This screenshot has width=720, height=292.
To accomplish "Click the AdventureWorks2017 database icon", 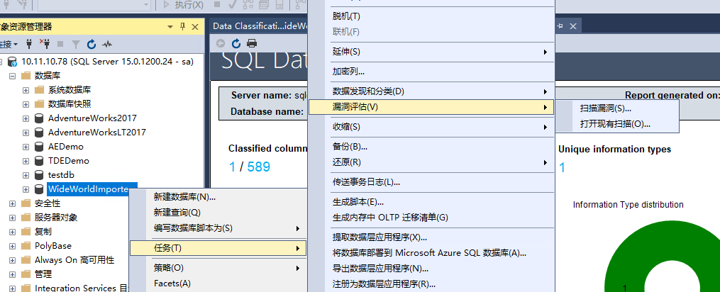I will pyautogui.click(x=39, y=118).
